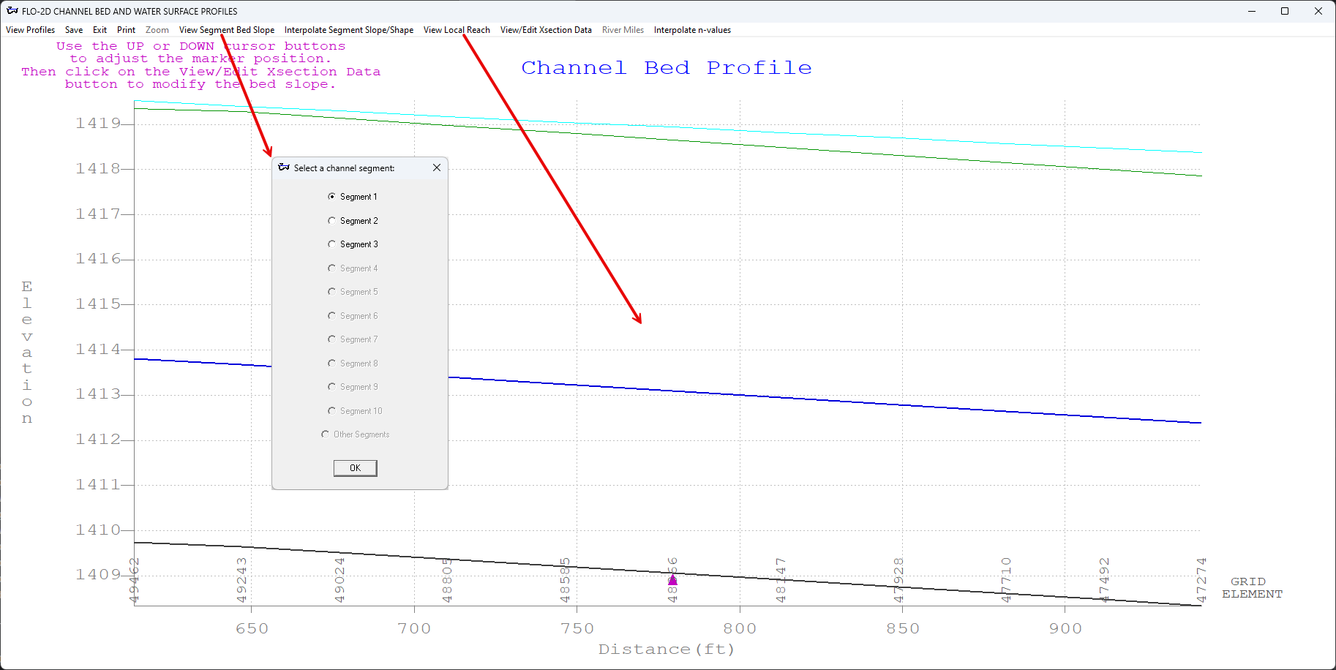This screenshot has width=1336, height=670.
Task: Close the Select a channel segment dialog
Action: click(x=437, y=167)
